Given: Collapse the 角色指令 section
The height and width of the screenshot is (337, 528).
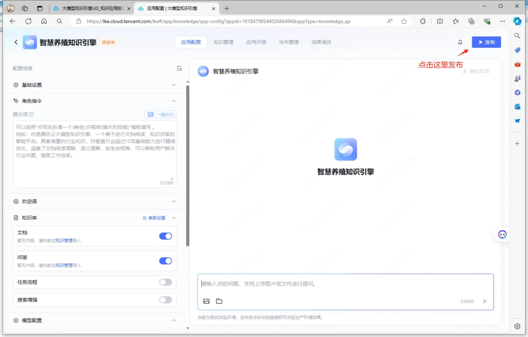Looking at the screenshot, I should [174, 101].
